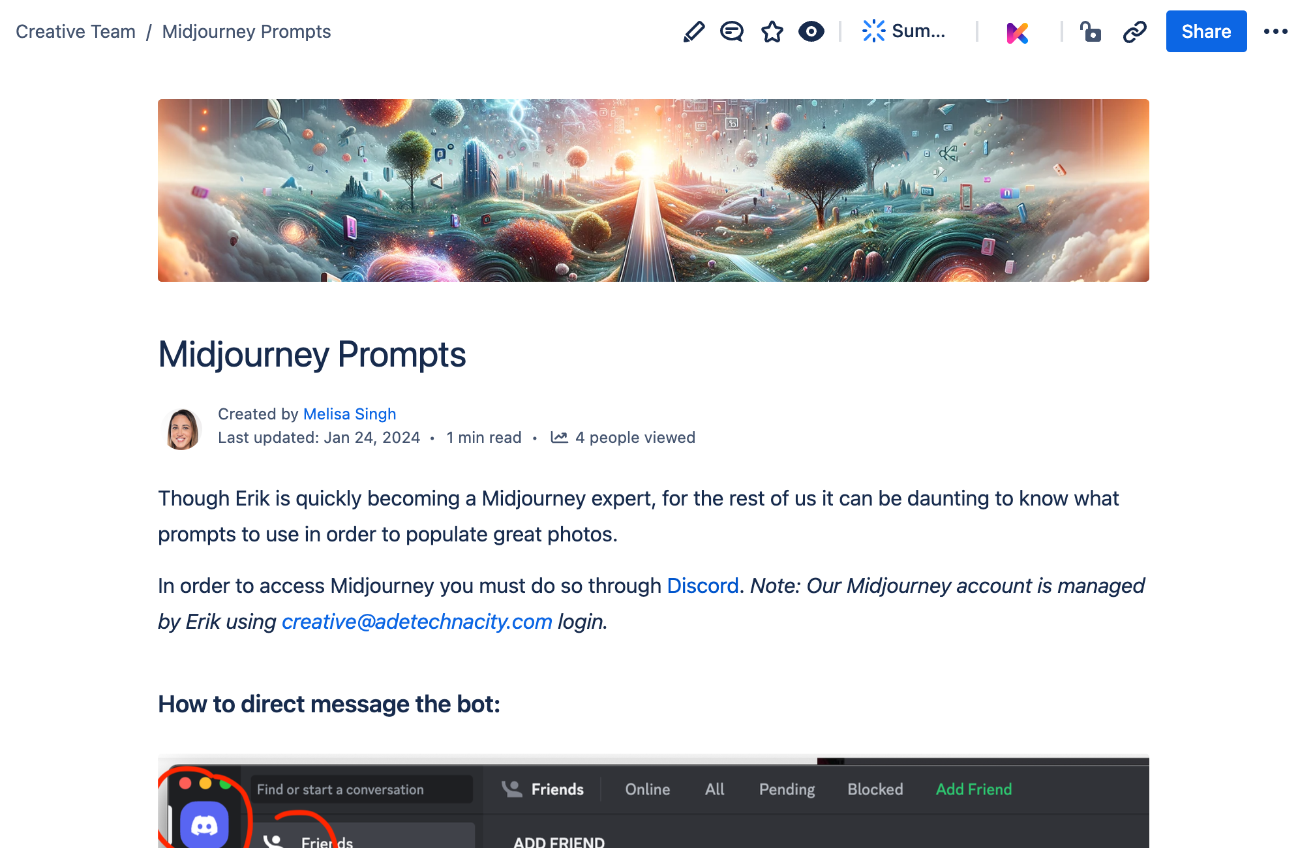Click the AI Summarize sparkle button

coord(903,31)
